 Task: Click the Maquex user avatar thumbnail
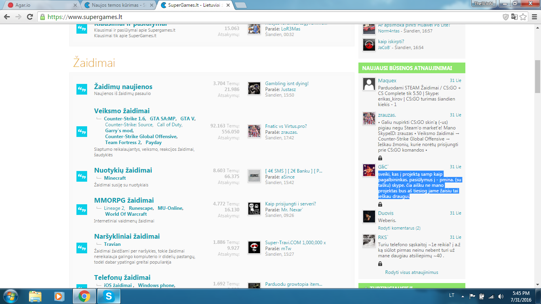click(369, 84)
